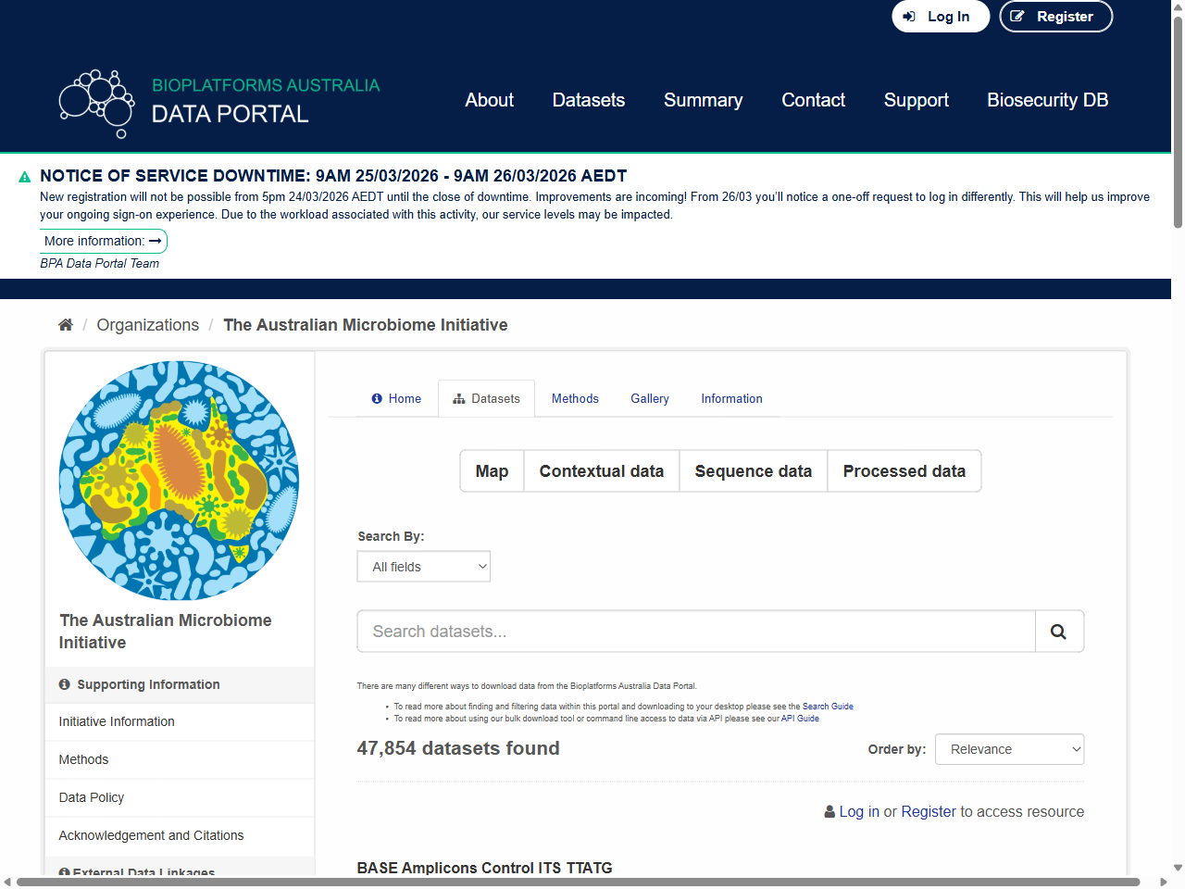Select the Map view button

[492, 471]
